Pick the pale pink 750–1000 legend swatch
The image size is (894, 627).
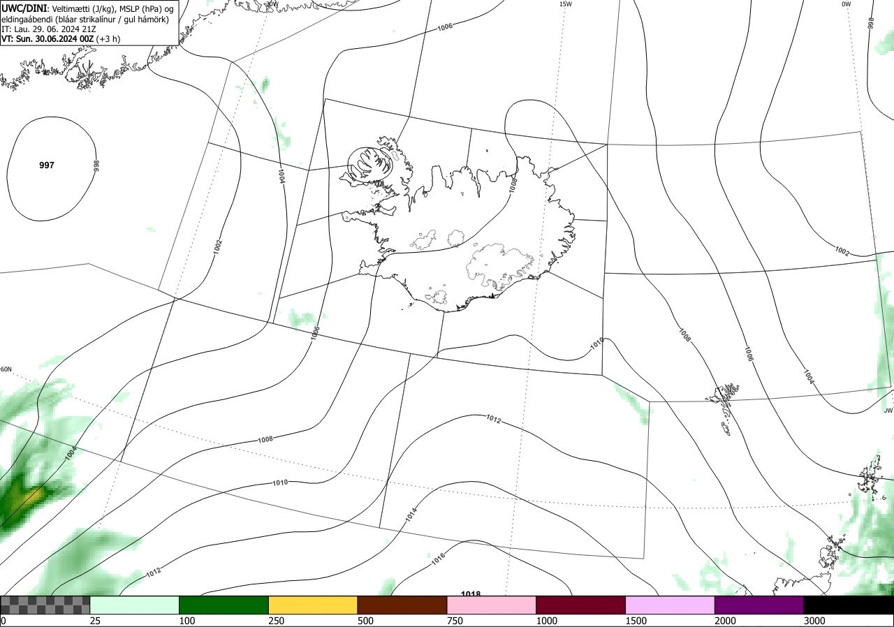492,605
